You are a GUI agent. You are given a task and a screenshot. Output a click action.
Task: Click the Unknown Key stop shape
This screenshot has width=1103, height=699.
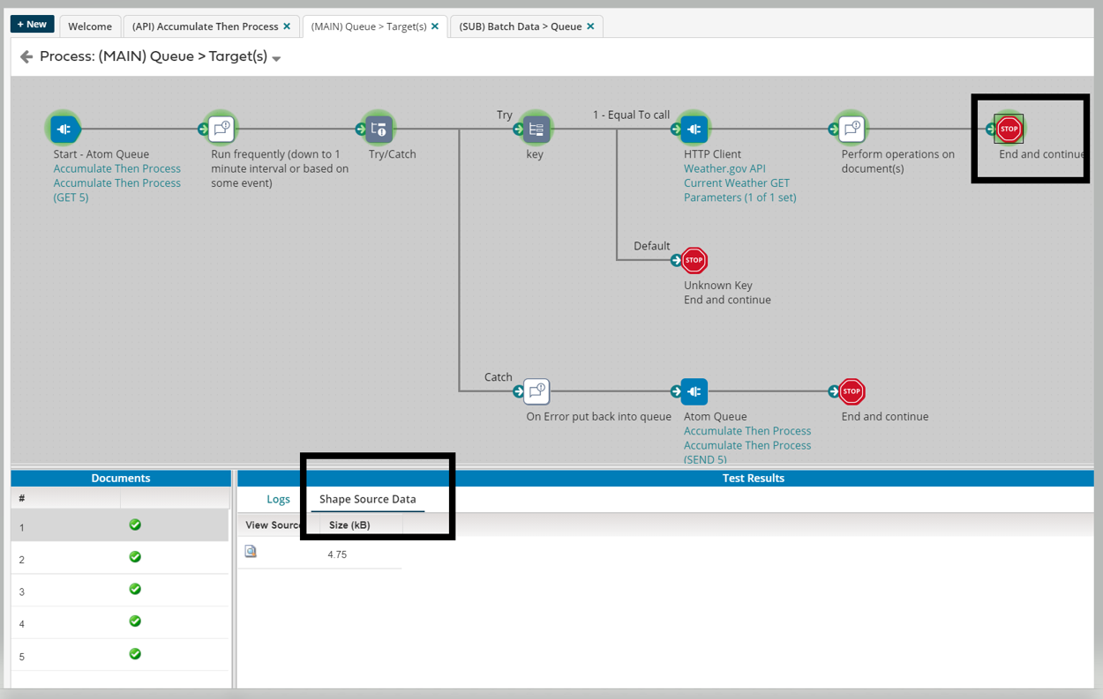tap(694, 260)
